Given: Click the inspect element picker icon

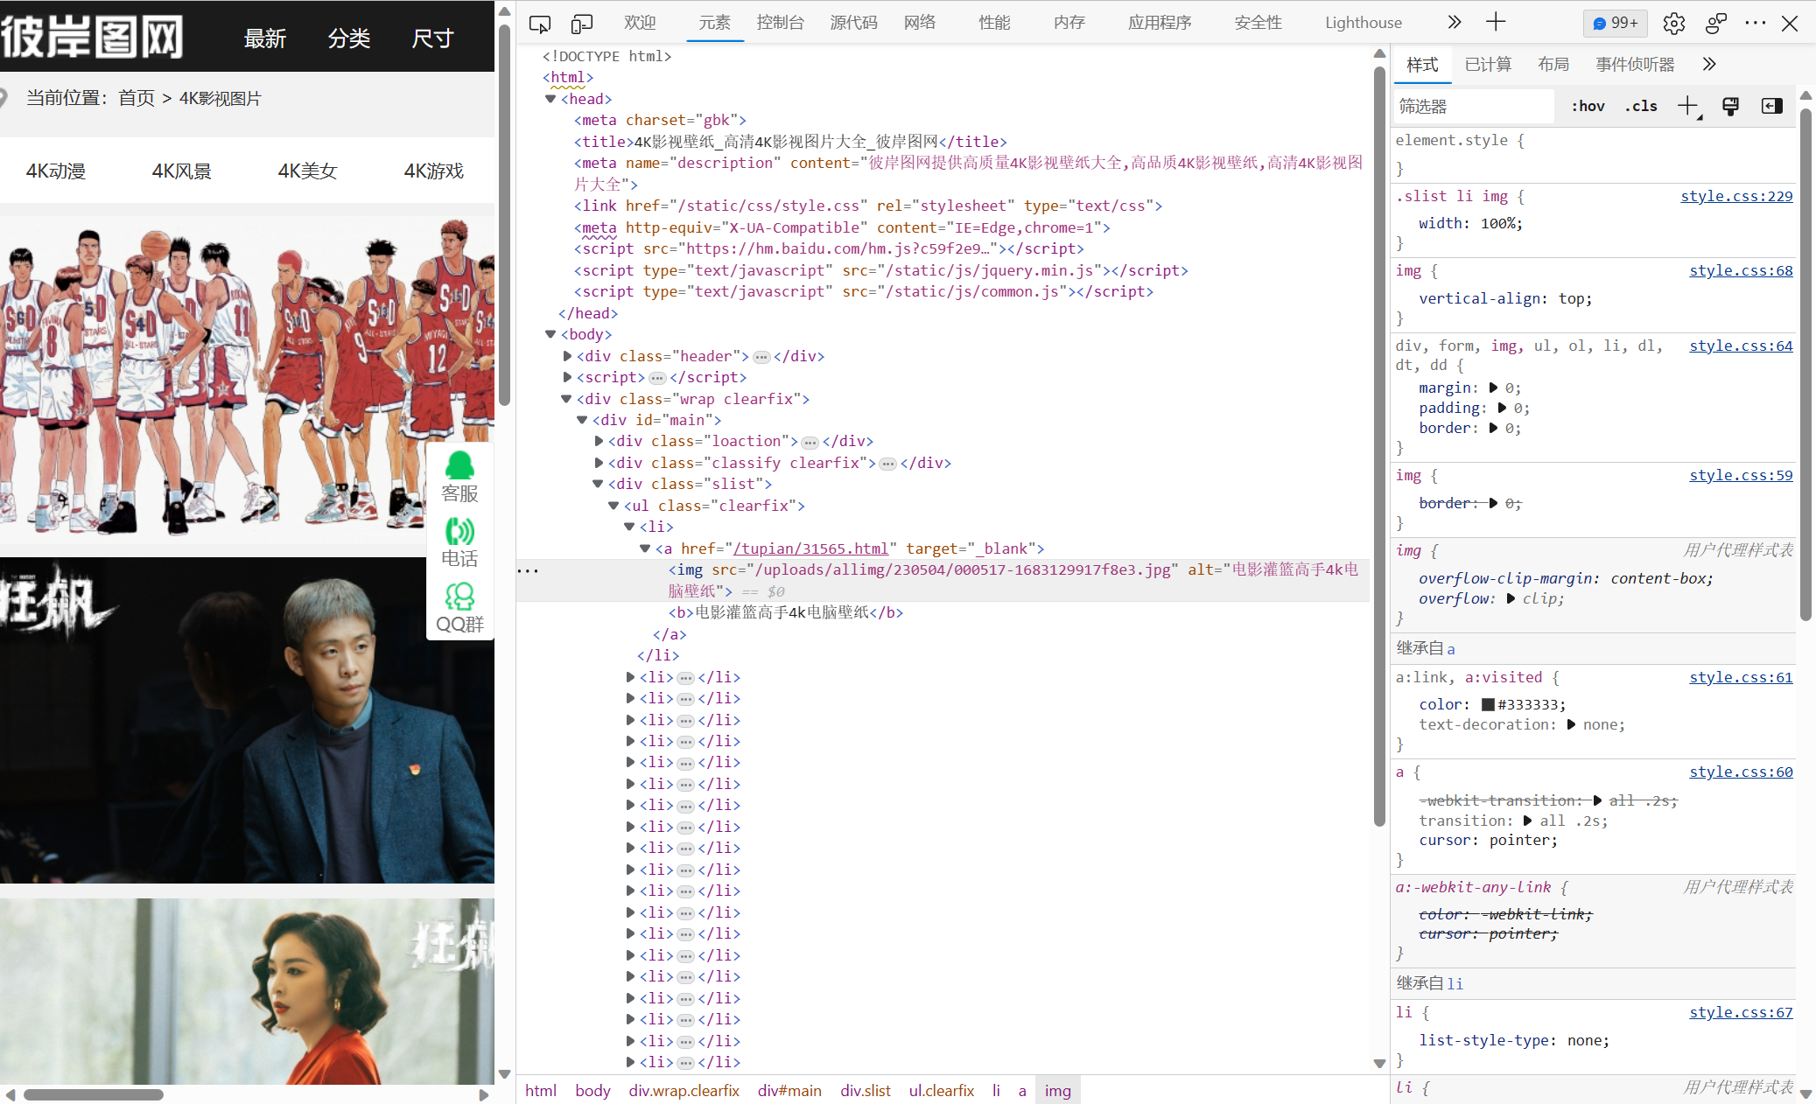Looking at the screenshot, I should click(x=540, y=24).
